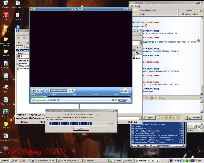
Task: Click the Закрыть button in the message window
Action: 149,118
